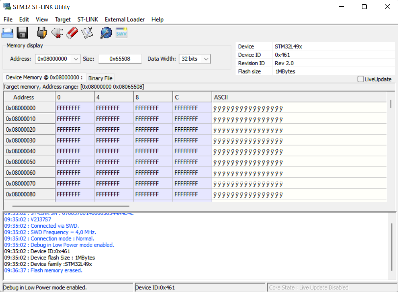Launch the SWV viewer

pos(121,33)
